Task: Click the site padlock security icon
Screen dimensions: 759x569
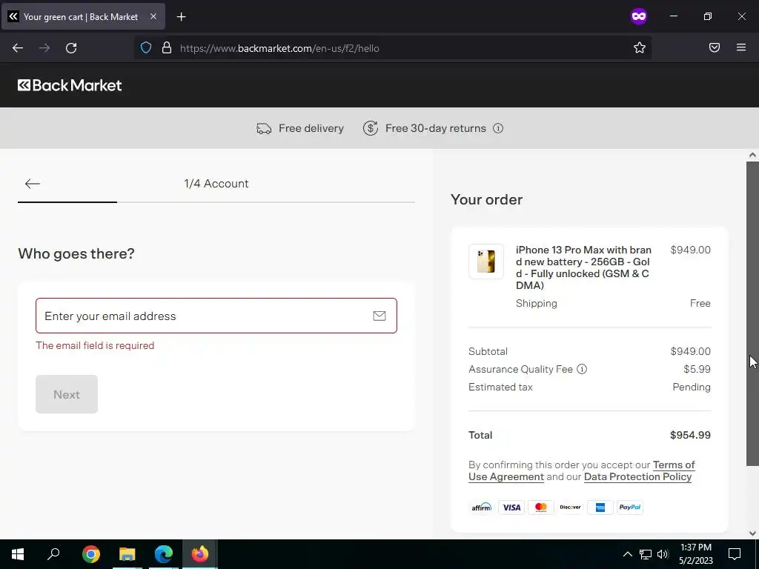Action: coord(167,48)
